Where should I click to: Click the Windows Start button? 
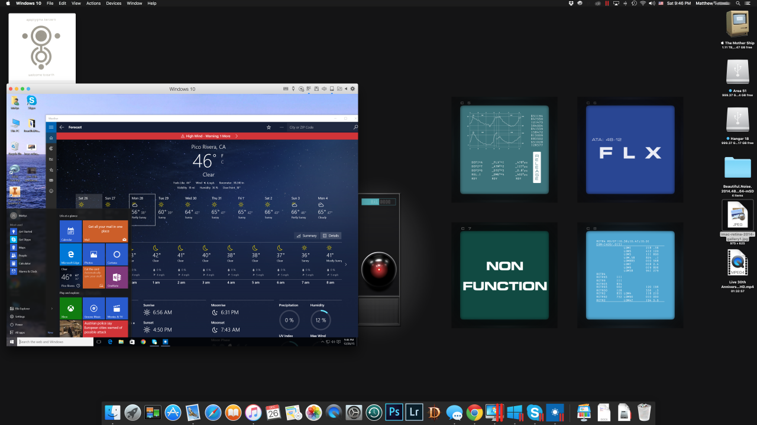[x=11, y=342]
